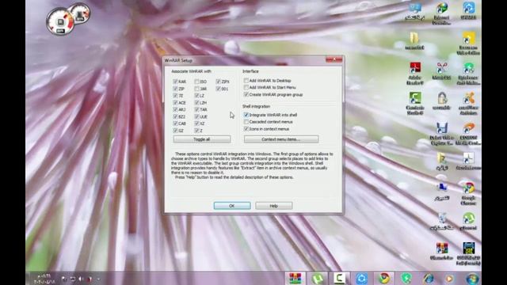Select the round green arrow desktop shortcut
This screenshot has width=507, height=285.
tap(468, 222)
